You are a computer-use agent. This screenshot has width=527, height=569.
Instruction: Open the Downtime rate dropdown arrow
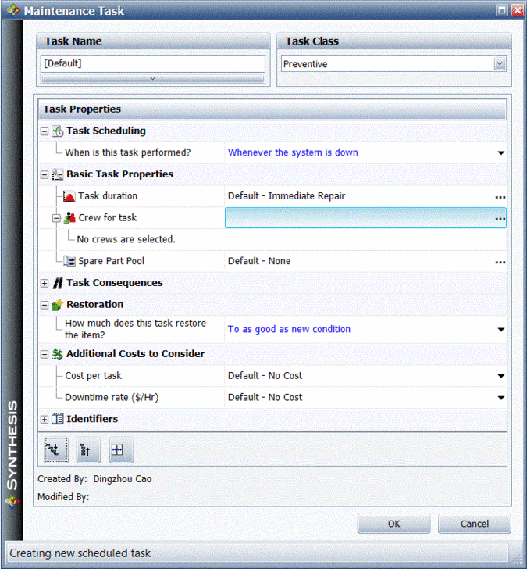(x=500, y=398)
